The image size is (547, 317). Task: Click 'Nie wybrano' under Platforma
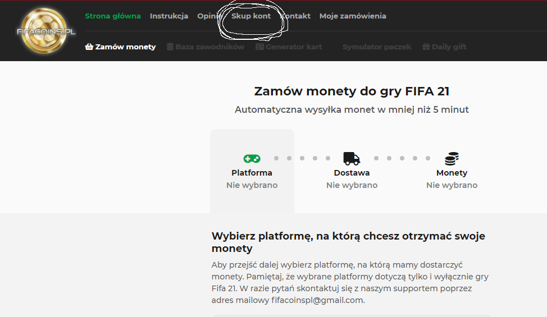point(252,185)
